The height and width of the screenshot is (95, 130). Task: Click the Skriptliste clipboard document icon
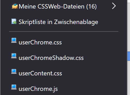(x=14, y=21)
